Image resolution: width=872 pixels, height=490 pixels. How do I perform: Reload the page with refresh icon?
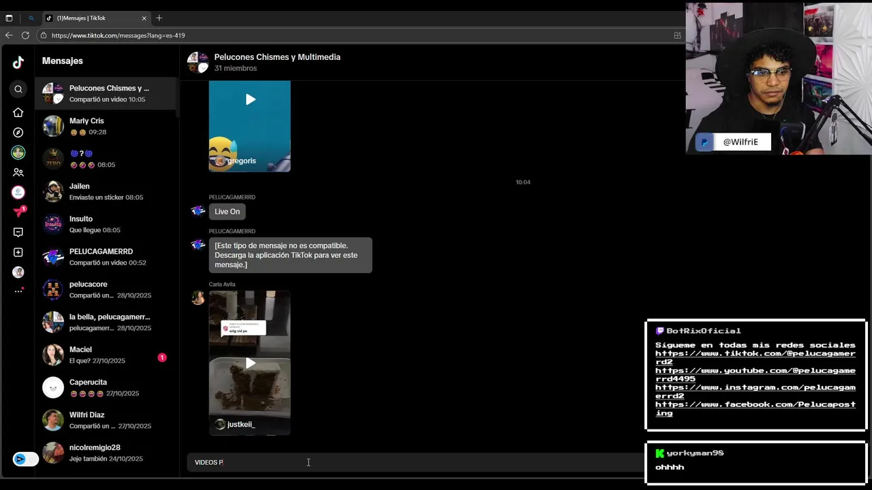pos(25,35)
